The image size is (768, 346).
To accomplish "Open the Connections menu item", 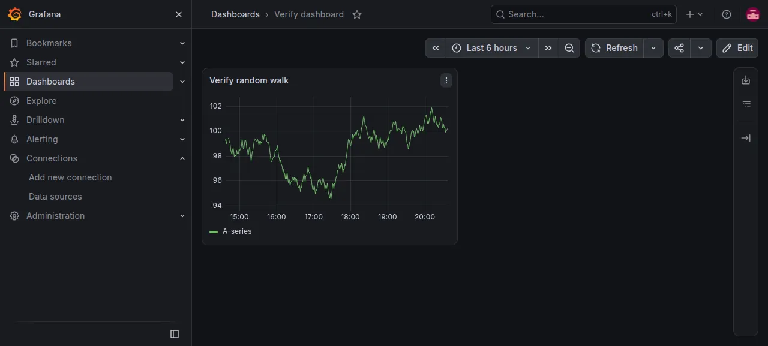I will click(x=52, y=158).
